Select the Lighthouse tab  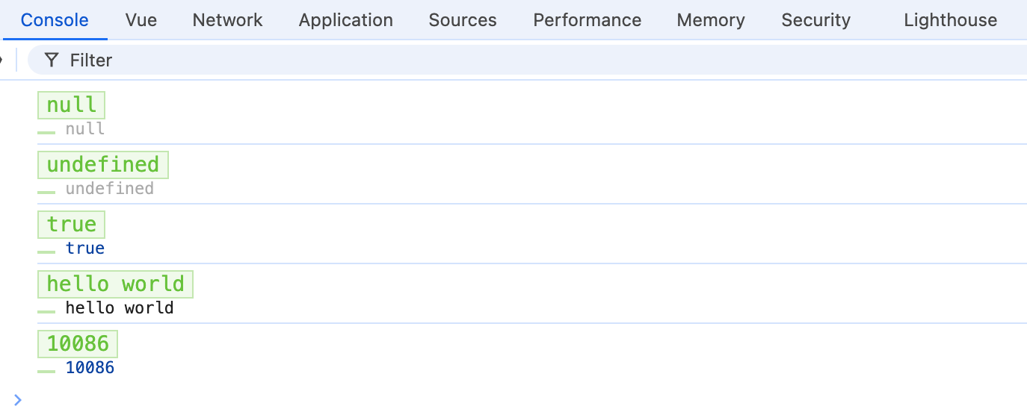[x=951, y=20]
